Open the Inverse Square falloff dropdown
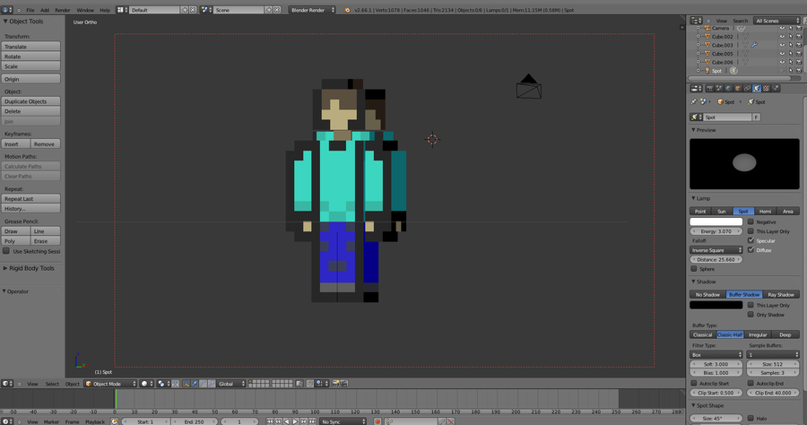807x425 pixels. click(716, 250)
